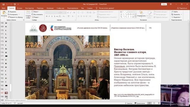
Task: Switch to the Вставка tab
Action: 20,8
